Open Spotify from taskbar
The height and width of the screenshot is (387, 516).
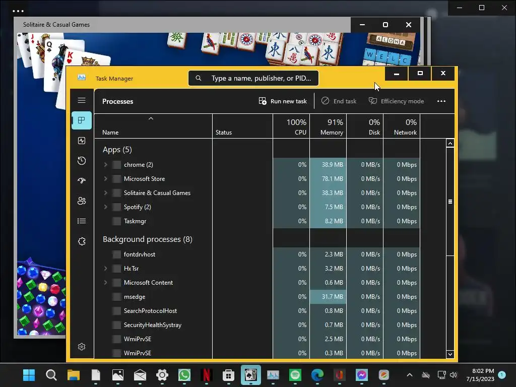295,375
